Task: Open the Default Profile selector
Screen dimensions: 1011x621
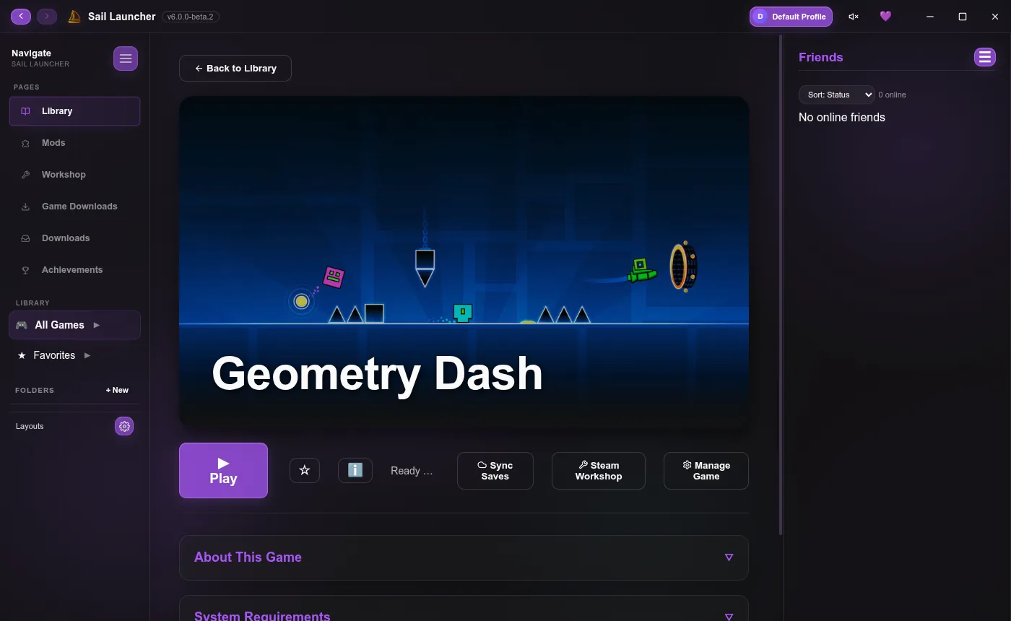Action: coord(791,17)
